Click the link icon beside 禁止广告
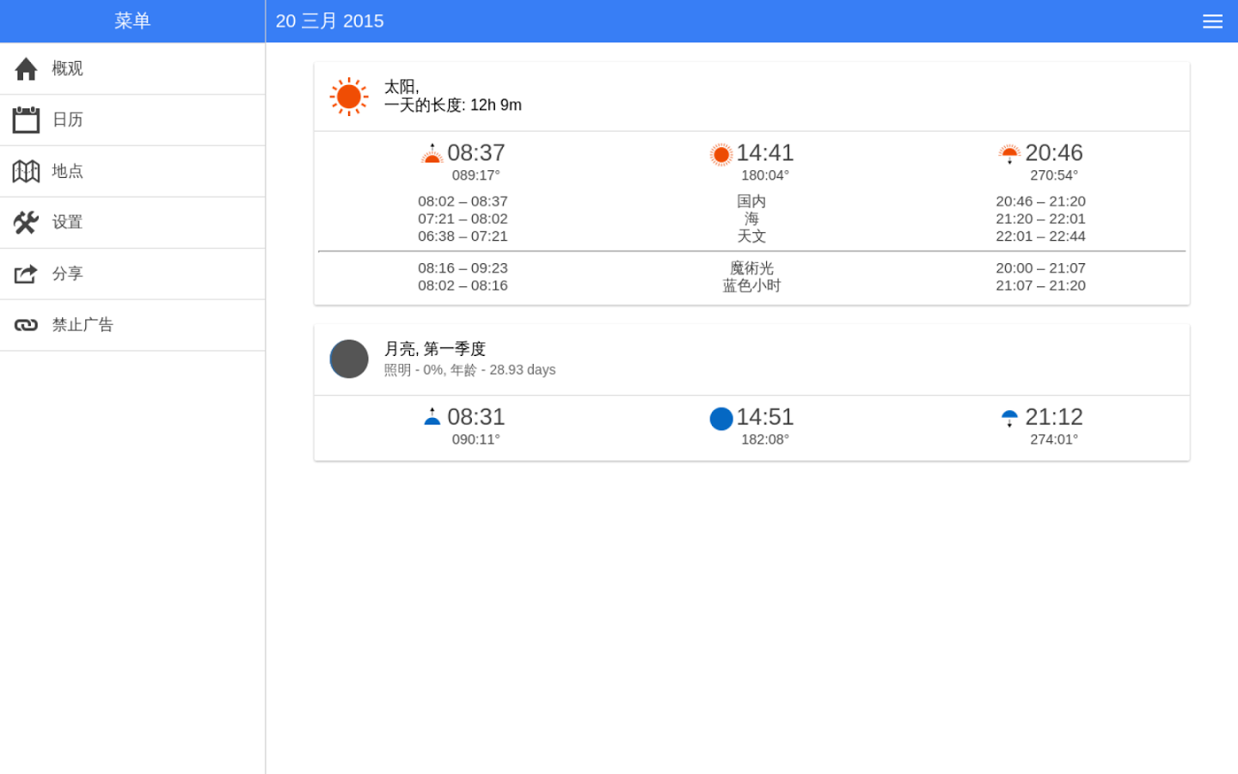The width and height of the screenshot is (1238, 774). [26, 325]
